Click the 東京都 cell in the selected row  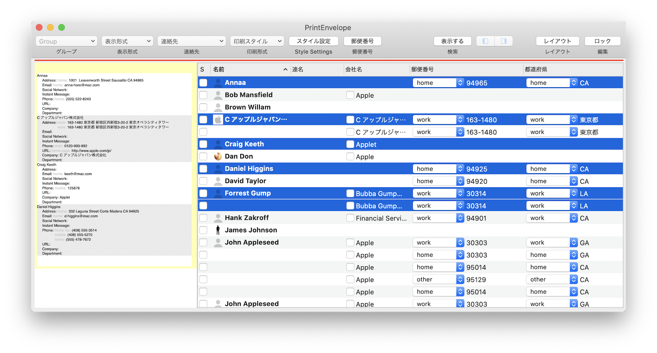click(589, 120)
